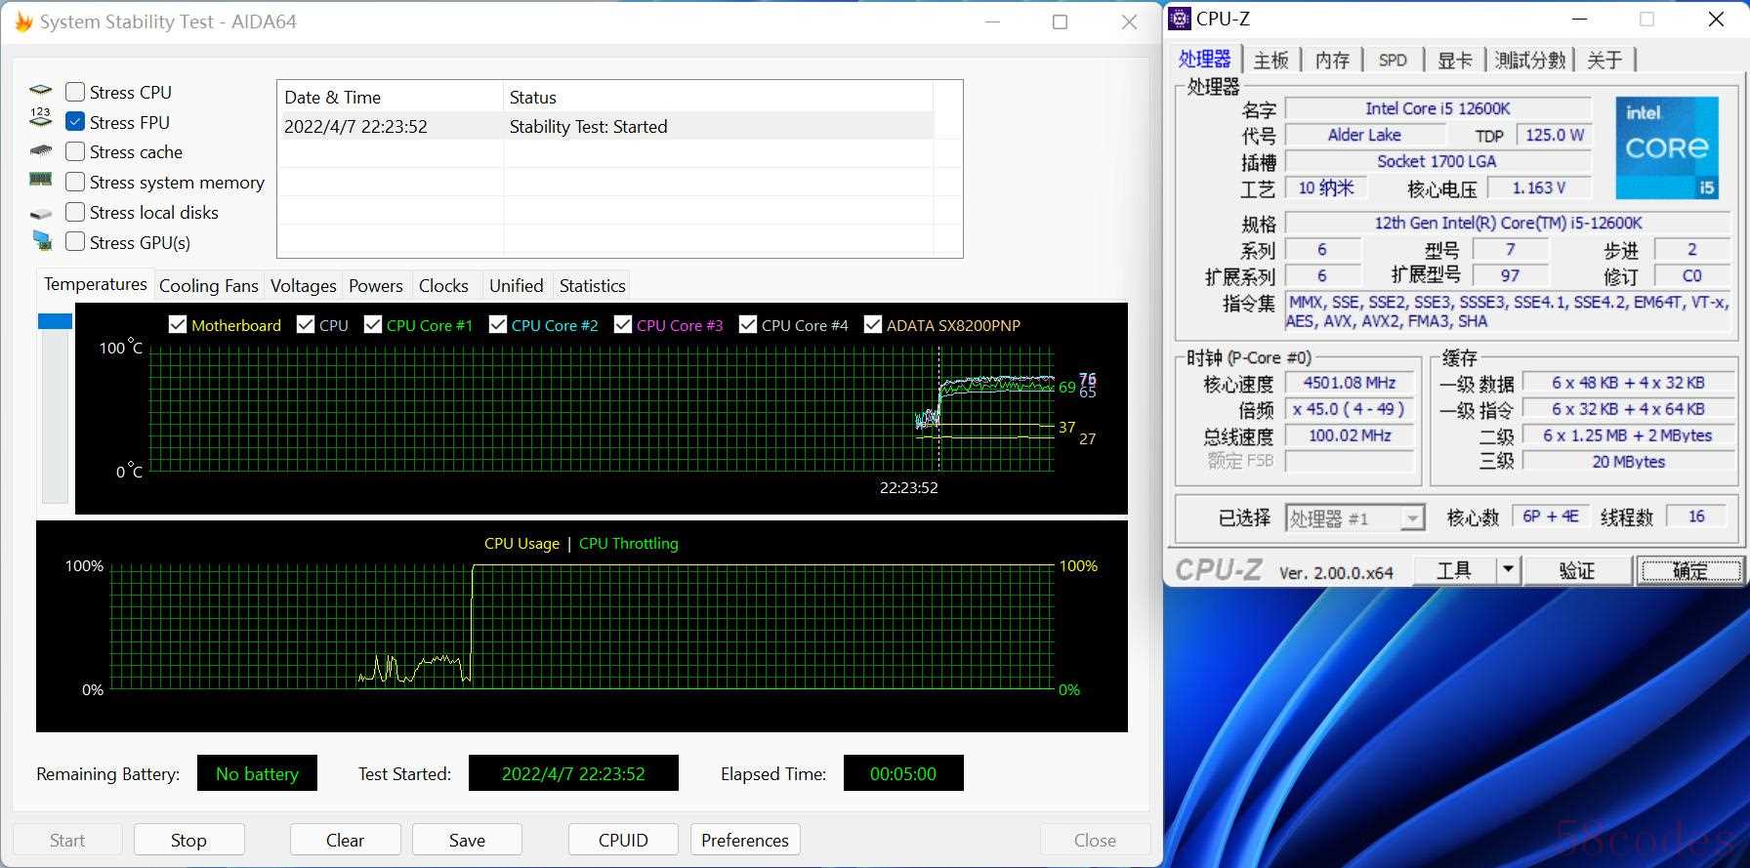Enable the Stress local disks checkbox

click(75, 212)
